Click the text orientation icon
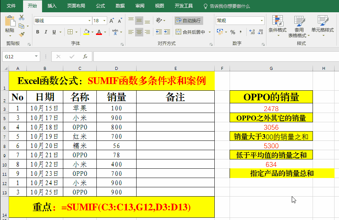The width and height of the screenshot is (339, 220). (x=159, y=20)
